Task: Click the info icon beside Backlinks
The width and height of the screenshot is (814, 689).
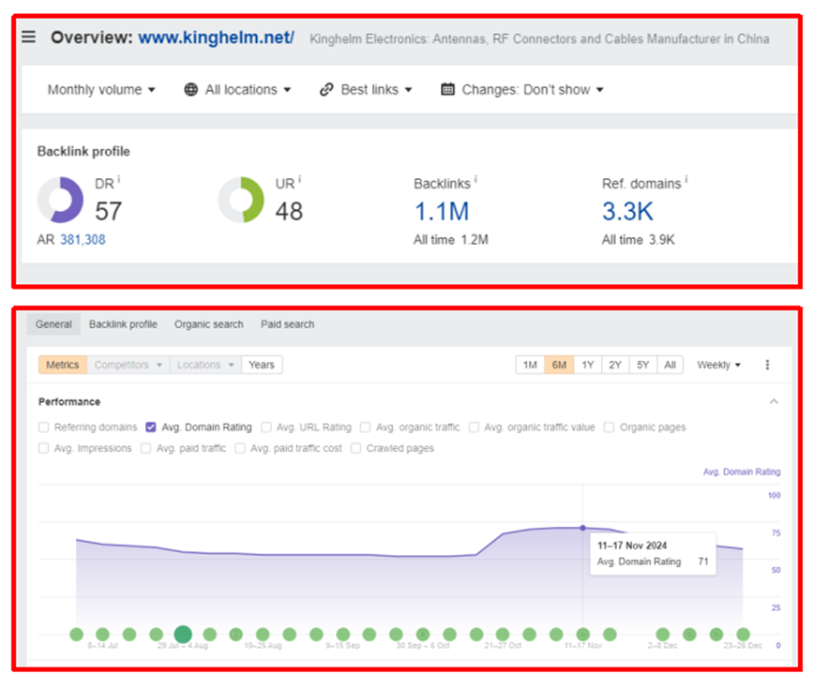Action: [476, 179]
